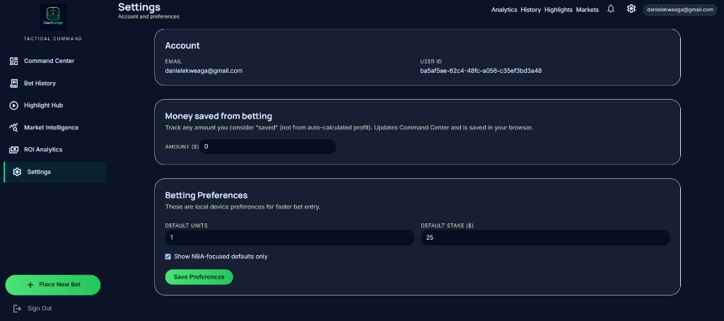Click the Save Preferences button

(x=199, y=277)
